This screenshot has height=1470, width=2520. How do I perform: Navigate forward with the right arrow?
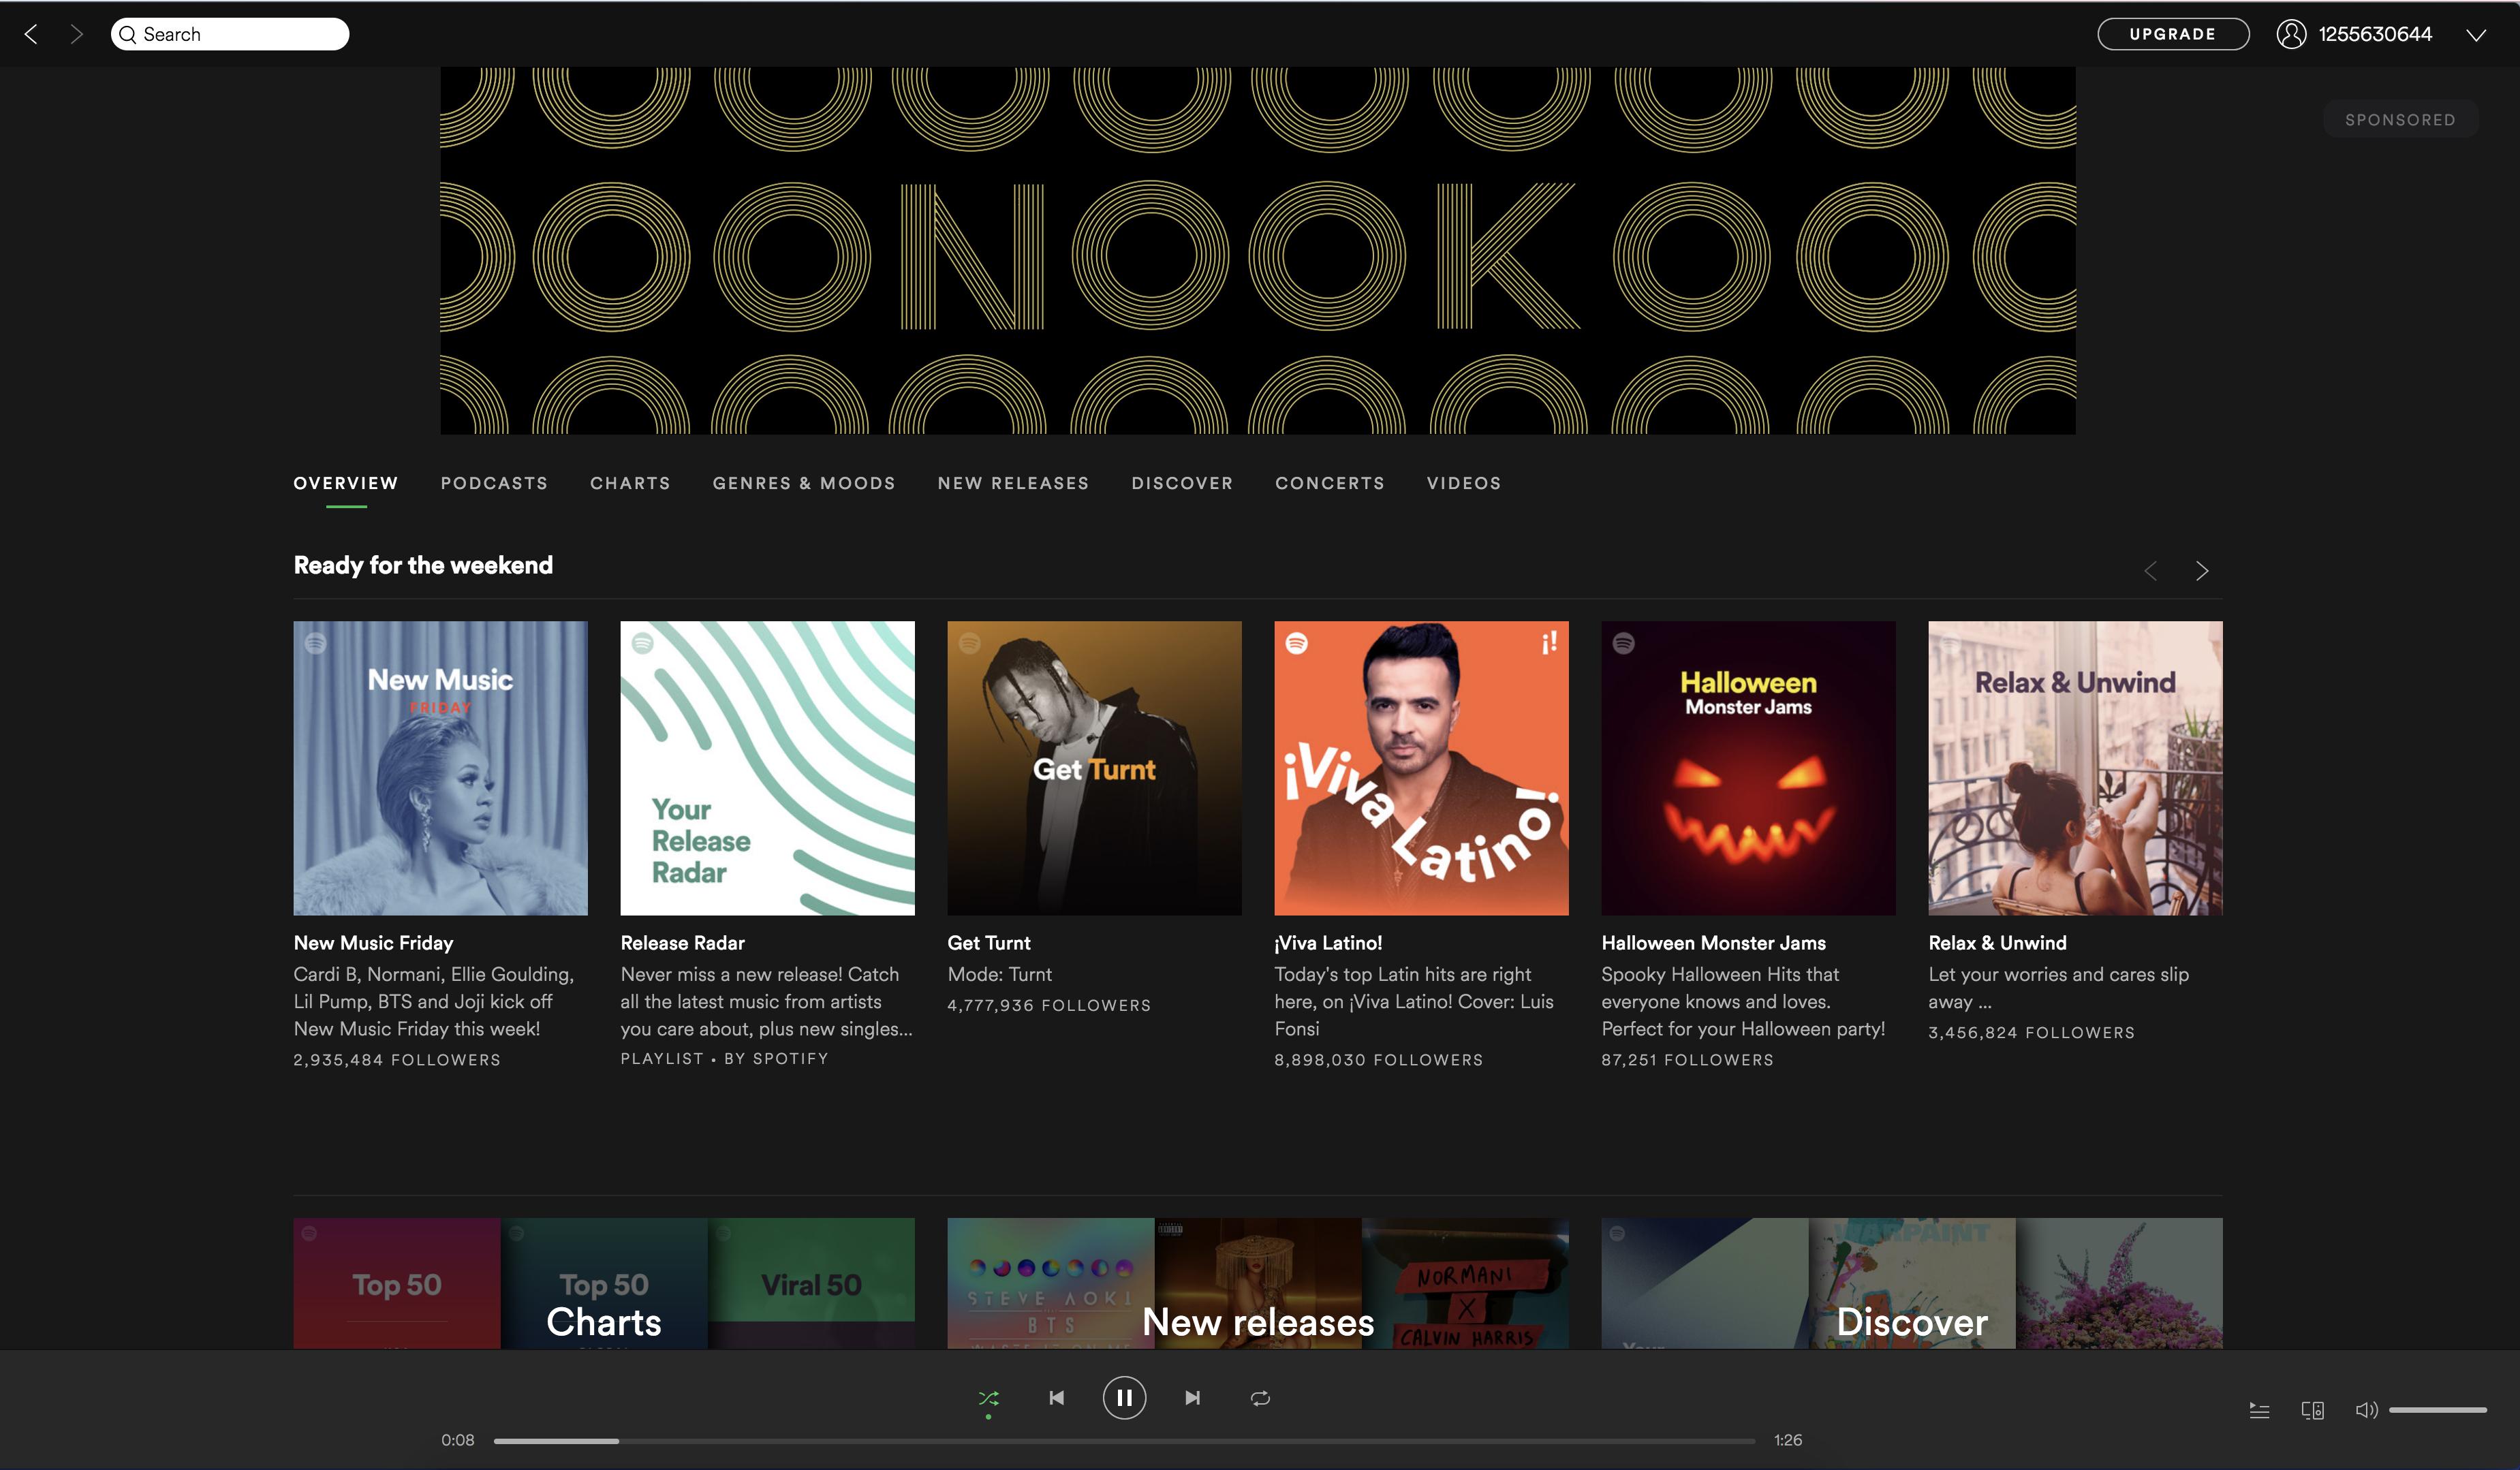76,34
